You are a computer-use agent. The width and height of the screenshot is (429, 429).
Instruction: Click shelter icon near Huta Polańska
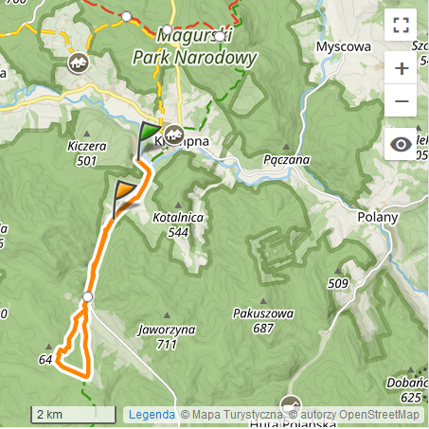pyautogui.click(x=291, y=404)
